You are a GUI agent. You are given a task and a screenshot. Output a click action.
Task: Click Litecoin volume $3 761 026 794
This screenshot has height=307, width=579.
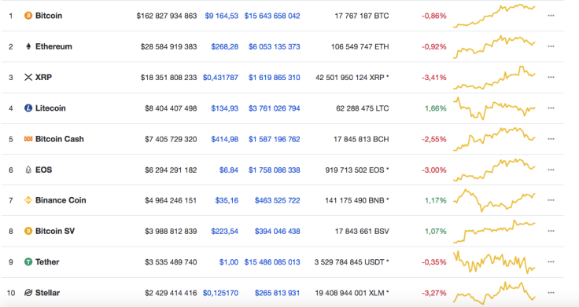(x=275, y=108)
